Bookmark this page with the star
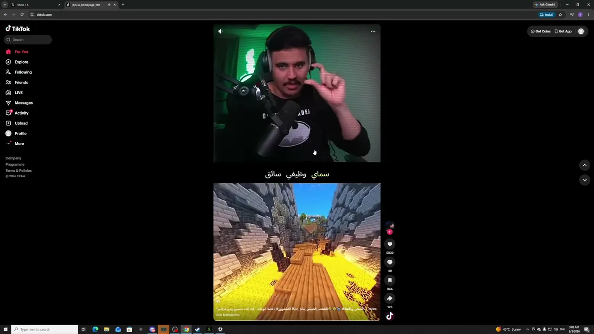Screen dimensions: 594x334 click(x=560, y=15)
